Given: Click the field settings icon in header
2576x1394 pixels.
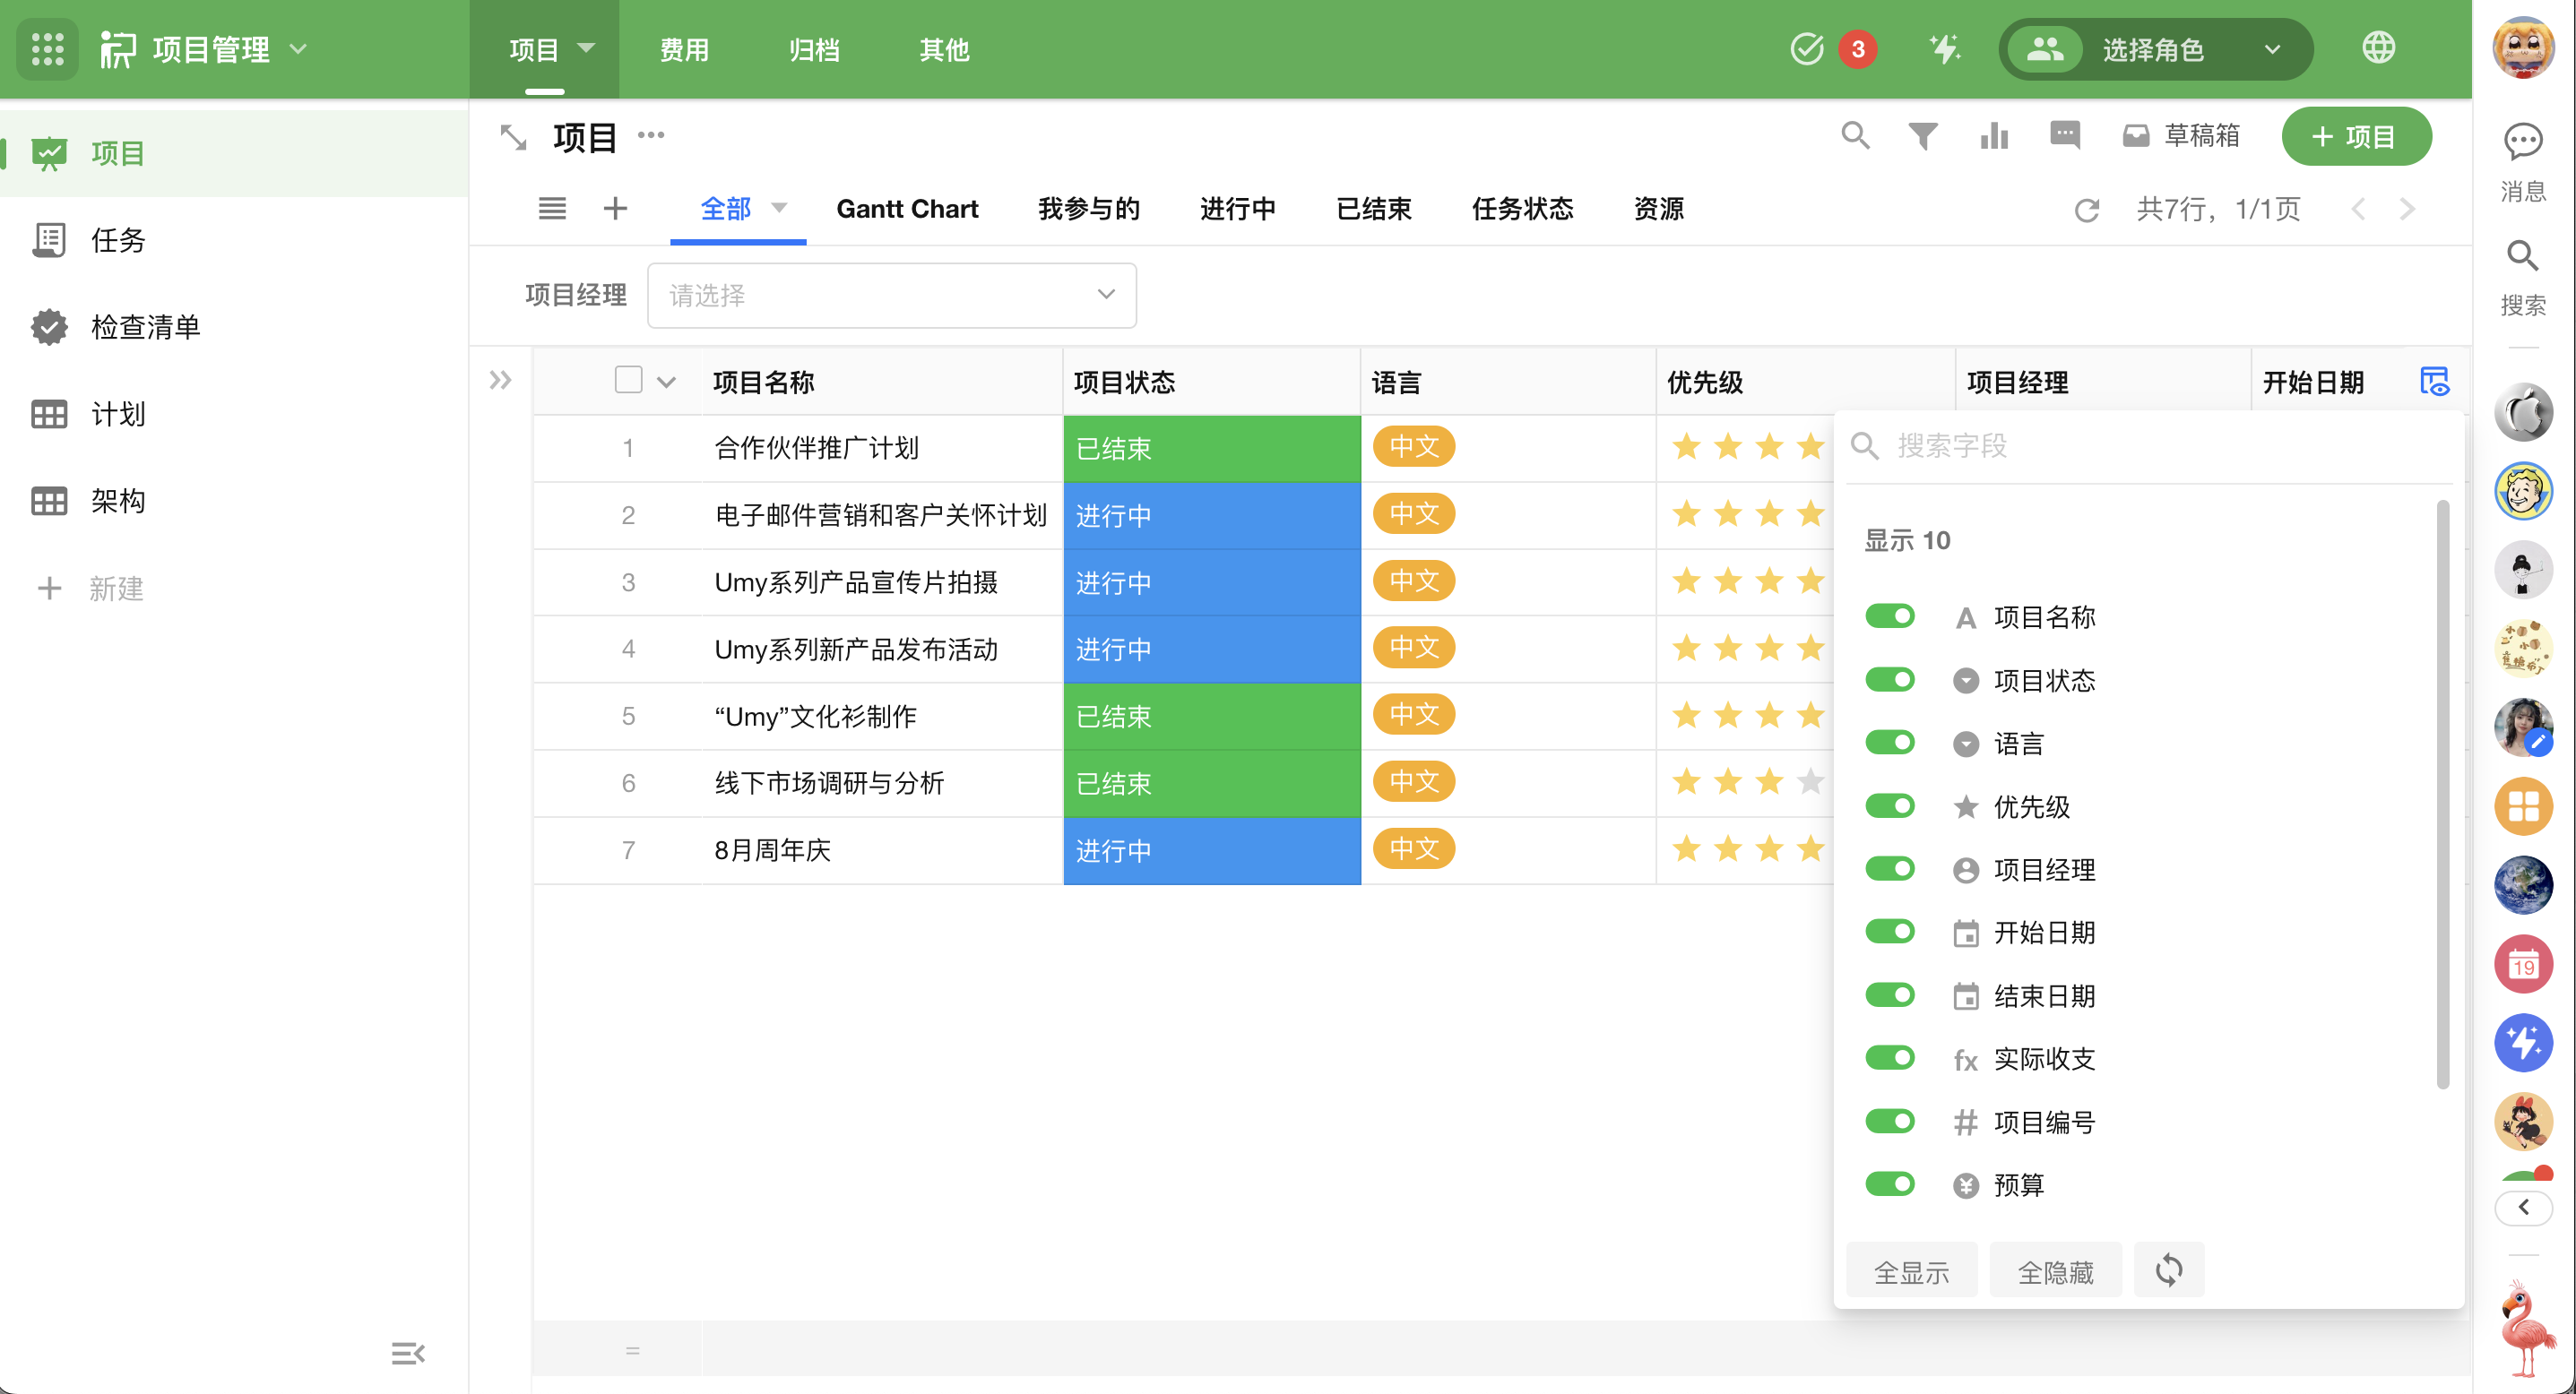Looking at the screenshot, I should [x=2433, y=382].
